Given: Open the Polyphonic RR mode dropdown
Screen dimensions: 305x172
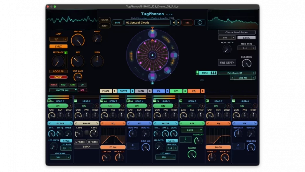Looking at the screenshot, I should (x=236, y=73).
